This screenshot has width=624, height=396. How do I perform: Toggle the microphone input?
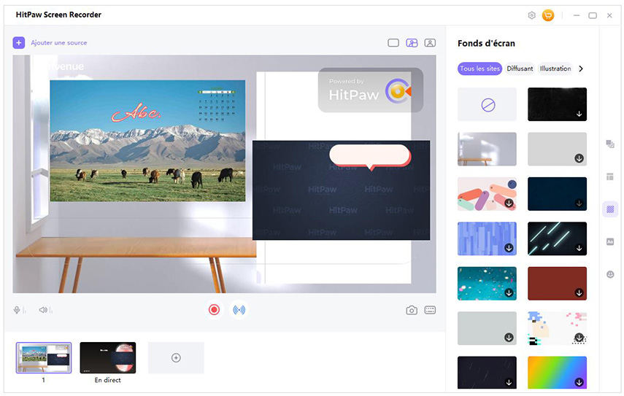17,310
